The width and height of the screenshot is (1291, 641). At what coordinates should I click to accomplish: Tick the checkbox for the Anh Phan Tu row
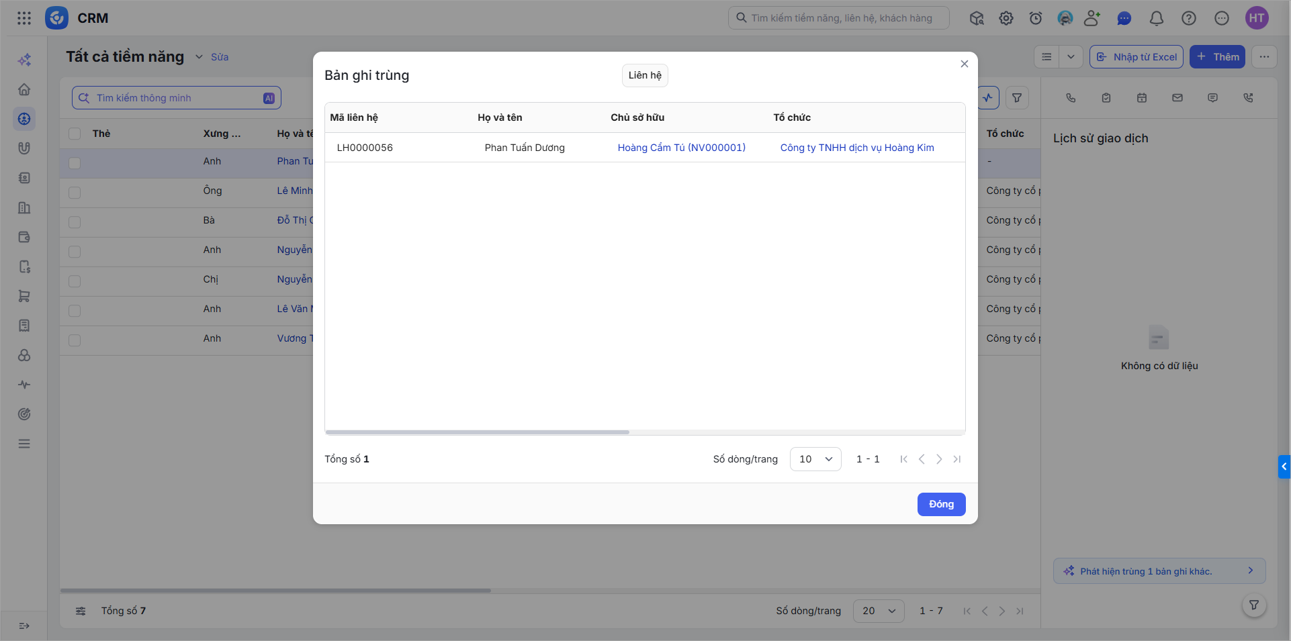pyautogui.click(x=75, y=163)
